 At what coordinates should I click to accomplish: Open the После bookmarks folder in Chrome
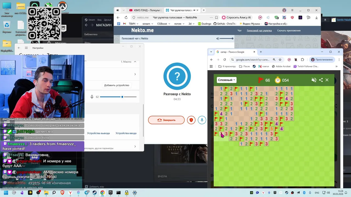(244, 66)
